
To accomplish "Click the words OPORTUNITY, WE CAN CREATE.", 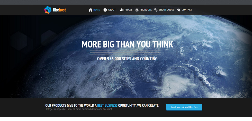I will pyautogui.click(x=139, y=105).
